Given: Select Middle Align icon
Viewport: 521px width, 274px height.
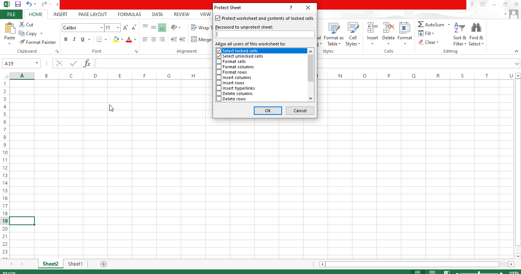Looking at the screenshot, I should pos(153,27).
